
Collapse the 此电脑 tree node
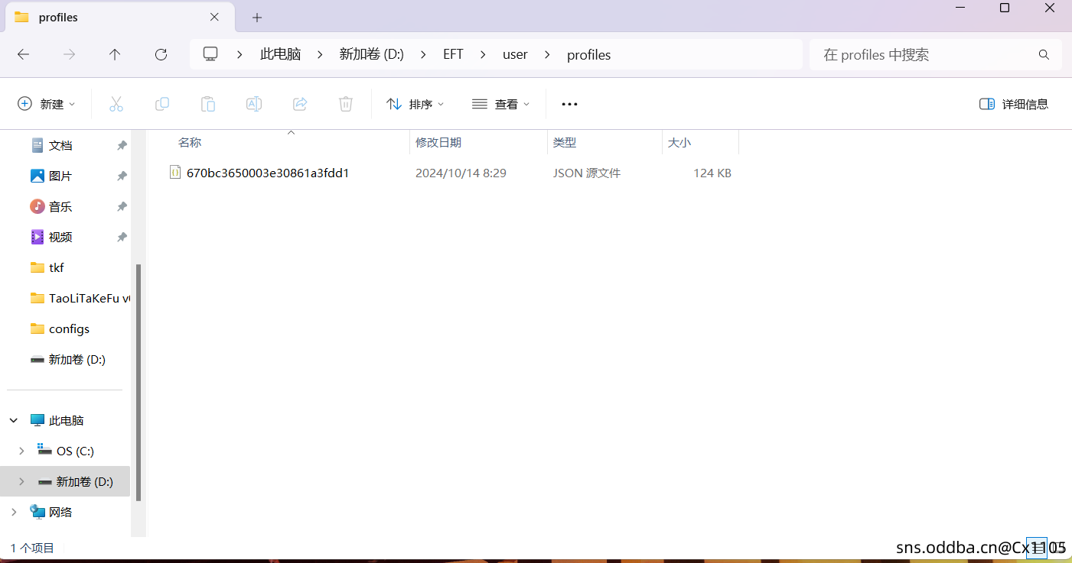[x=14, y=420]
